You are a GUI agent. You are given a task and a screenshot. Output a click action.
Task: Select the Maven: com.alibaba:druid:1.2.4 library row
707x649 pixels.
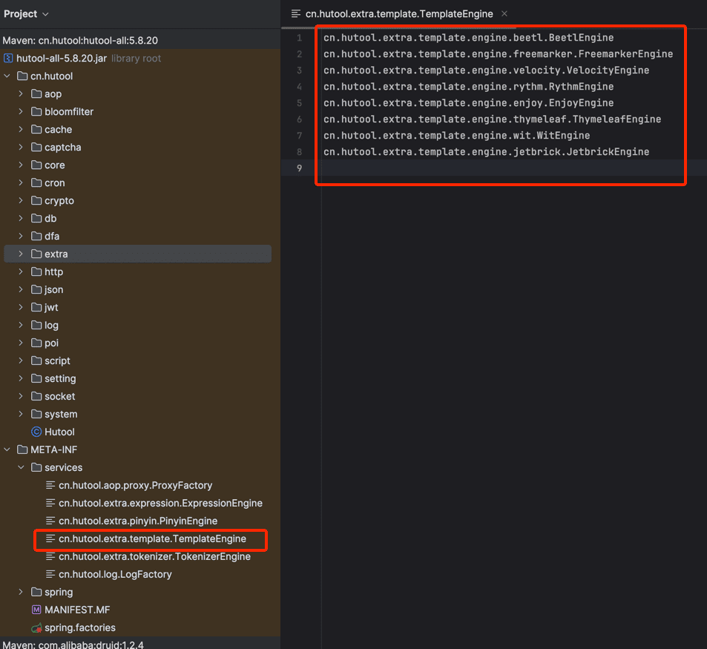pyautogui.click(x=73, y=645)
